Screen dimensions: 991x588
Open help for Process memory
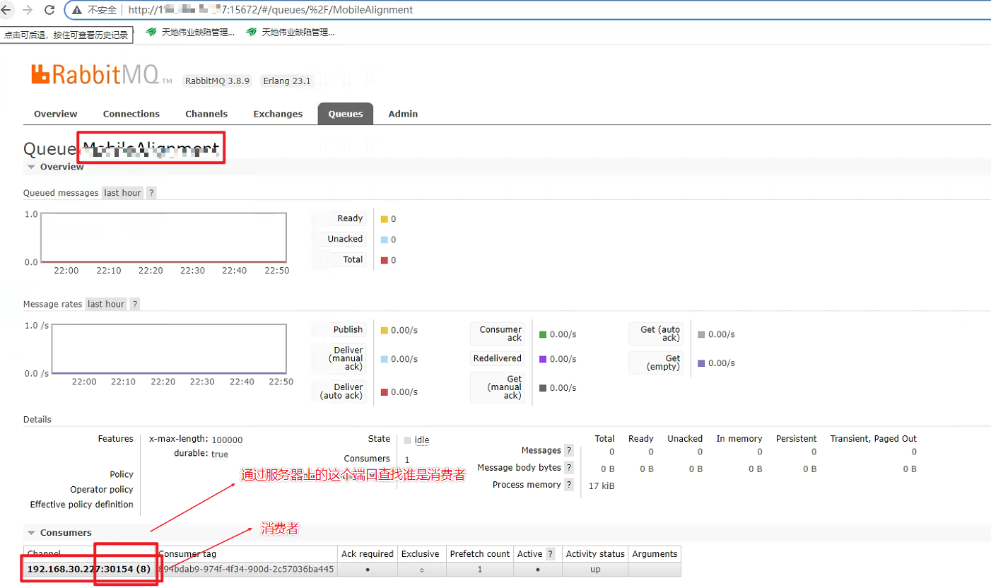coord(569,484)
